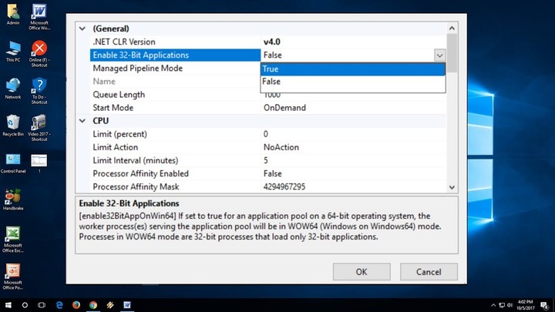Viewport: 555px width, 312px height.
Task: Open the Control Panel desktop icon
Action: [13, 160]
